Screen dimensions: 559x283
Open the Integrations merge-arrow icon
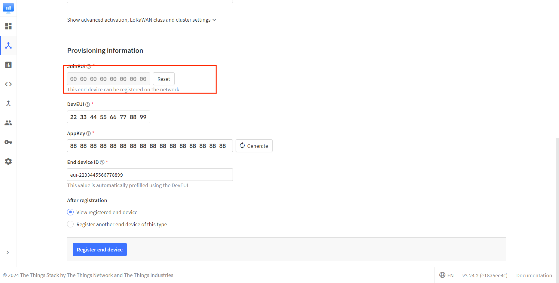[x=8, y=104]
